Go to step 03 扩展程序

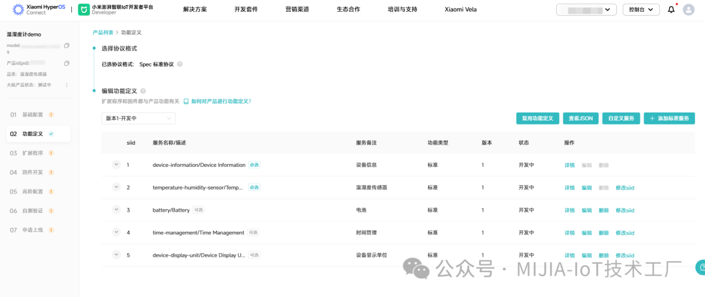pyautogui.click(x=39, y=153)
